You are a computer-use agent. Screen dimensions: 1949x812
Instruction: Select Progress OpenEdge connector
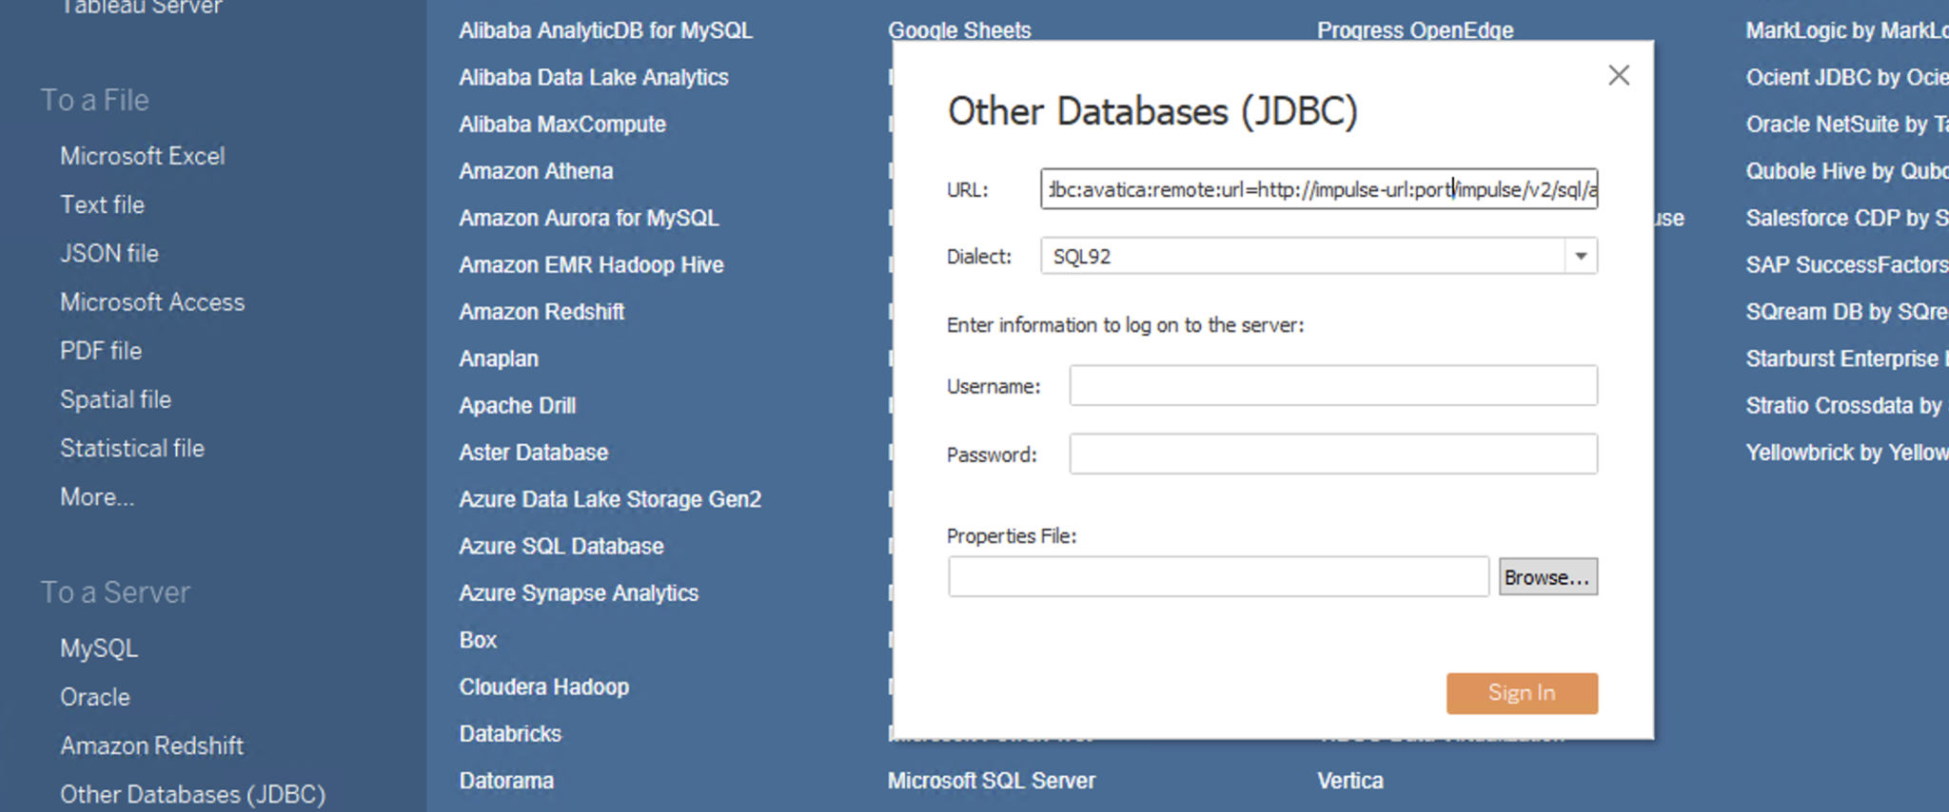point(1415,30)
